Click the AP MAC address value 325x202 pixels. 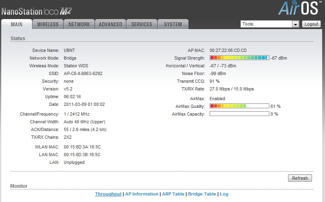click(228, 50)
